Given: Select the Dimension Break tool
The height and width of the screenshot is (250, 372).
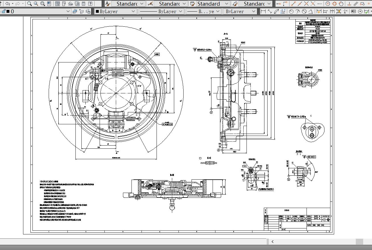Looking at the screenshot, I should coord(345,11).
